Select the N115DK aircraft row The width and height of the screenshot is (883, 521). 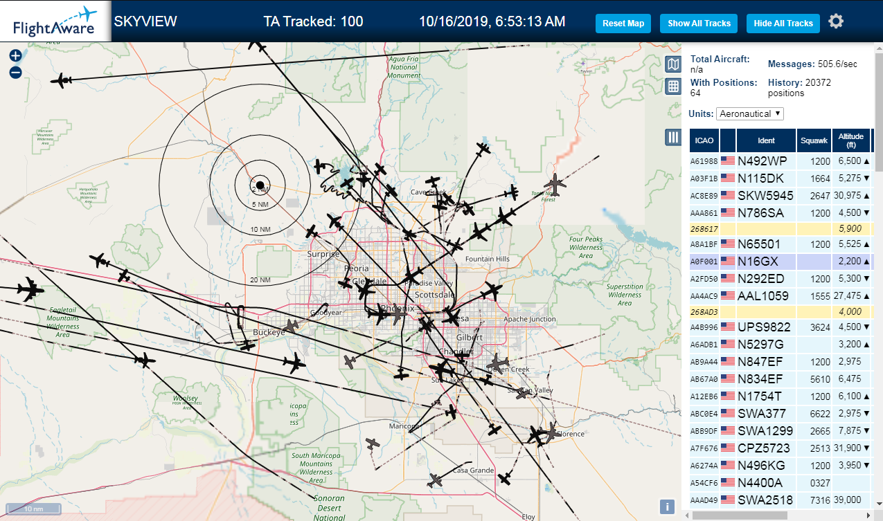tap(781, 179)
